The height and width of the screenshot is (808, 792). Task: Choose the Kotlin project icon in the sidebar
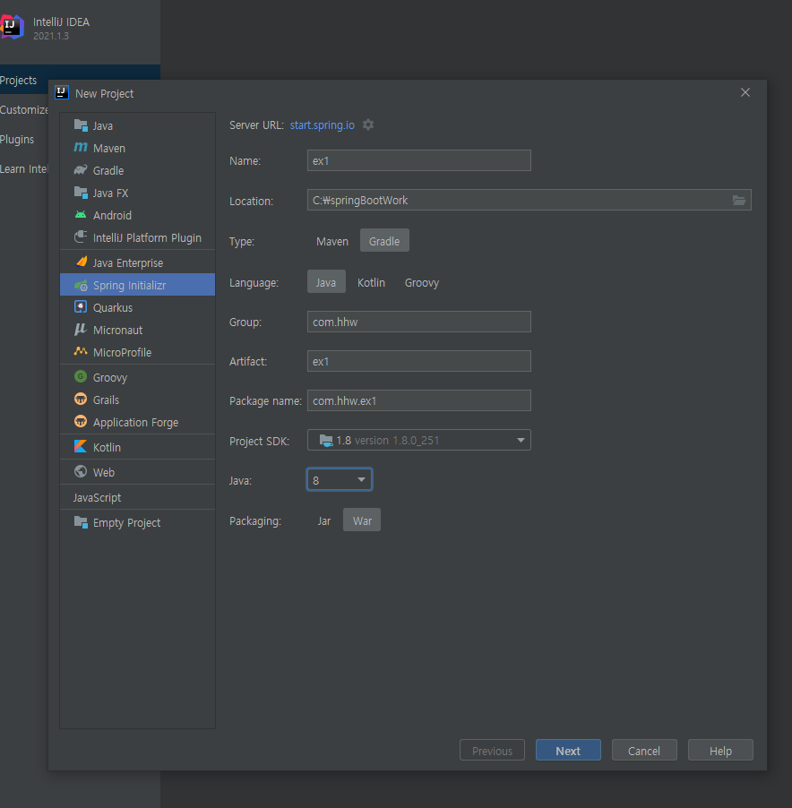pyautogui.click(x=81, y=447)
